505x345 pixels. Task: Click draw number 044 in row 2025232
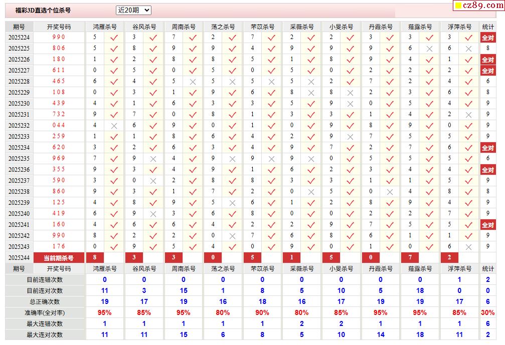click(x=59, y=125)
